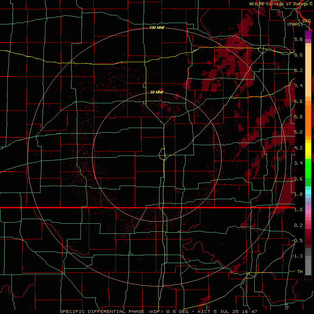
Task: Click the 50 NMI range ring label
Action: (x=157, y=92)
